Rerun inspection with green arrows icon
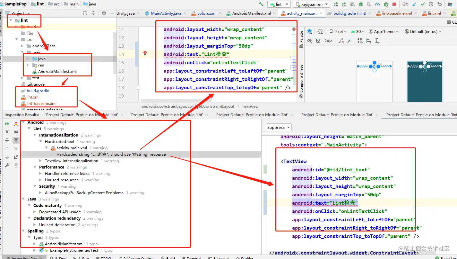 (x=7, y=124)
